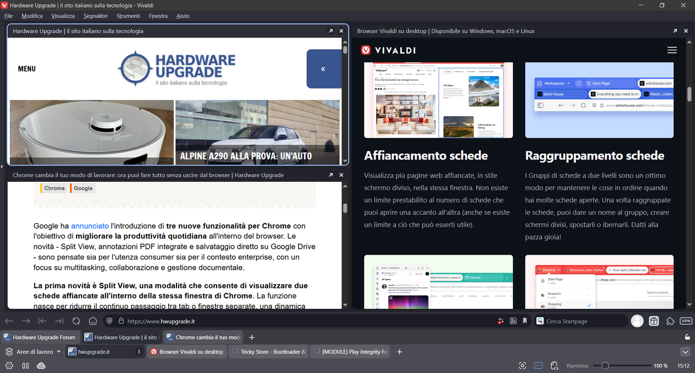The height and width of the screenshot is (373, 695).
Task: Switch to Chrome cambia il tuo modo tab
Action: click(204, 337)
